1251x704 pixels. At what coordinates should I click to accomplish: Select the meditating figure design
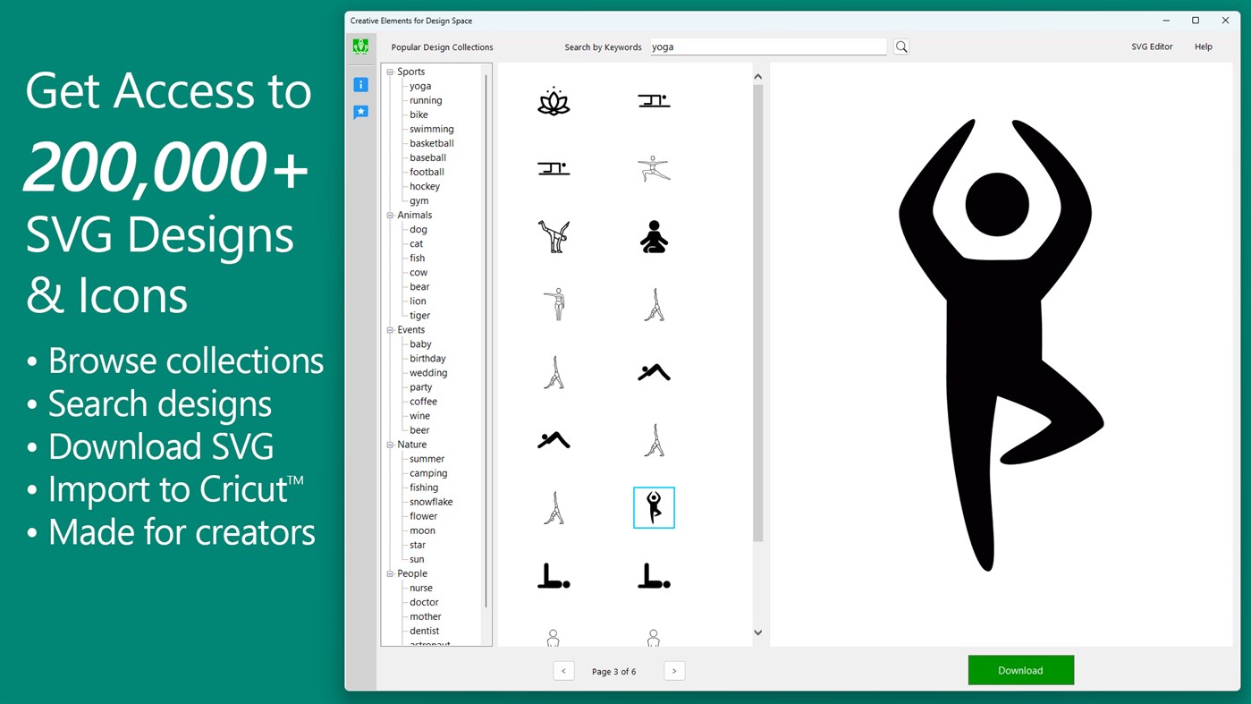click(x=654, y=235)
